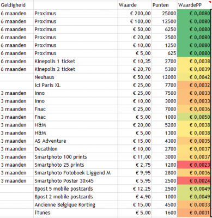212x218 pixels.
Task: Select the Waarde column header cell
Action: pyautogui.click(x=135, y=5)
